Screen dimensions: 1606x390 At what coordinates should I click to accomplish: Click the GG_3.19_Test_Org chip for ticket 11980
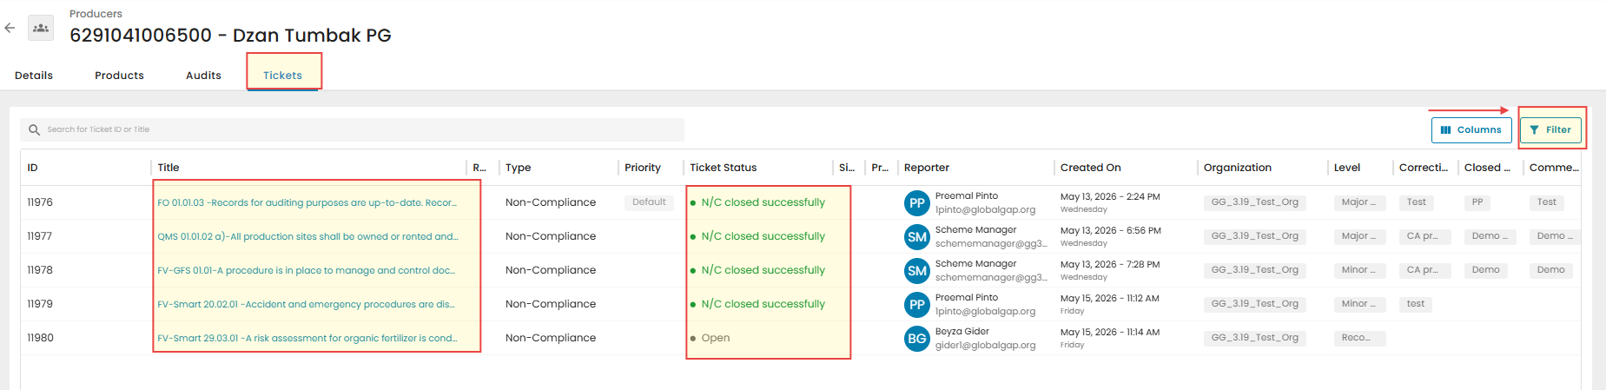coord(1255,339)
